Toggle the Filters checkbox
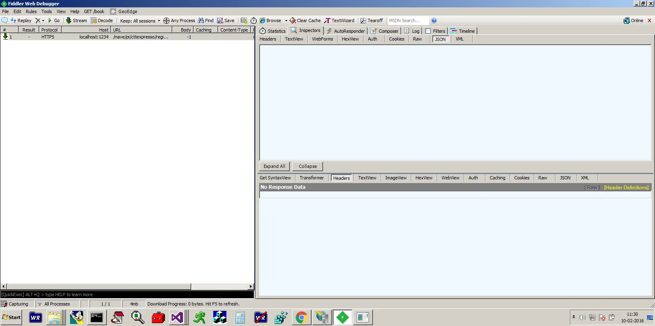The height and width of the screenshot is (326, 655). pos(428,31)
